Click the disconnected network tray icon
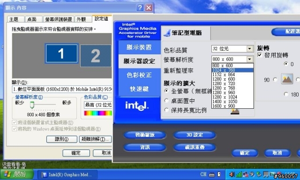The image size is (300, 180). tap(245, 174)
